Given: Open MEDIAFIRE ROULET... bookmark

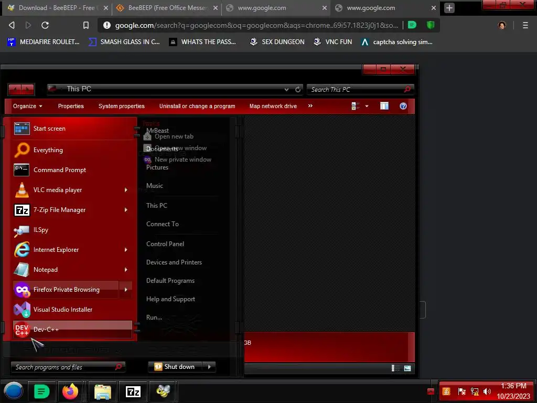Looking at the screenshot, I should [43, 42].
